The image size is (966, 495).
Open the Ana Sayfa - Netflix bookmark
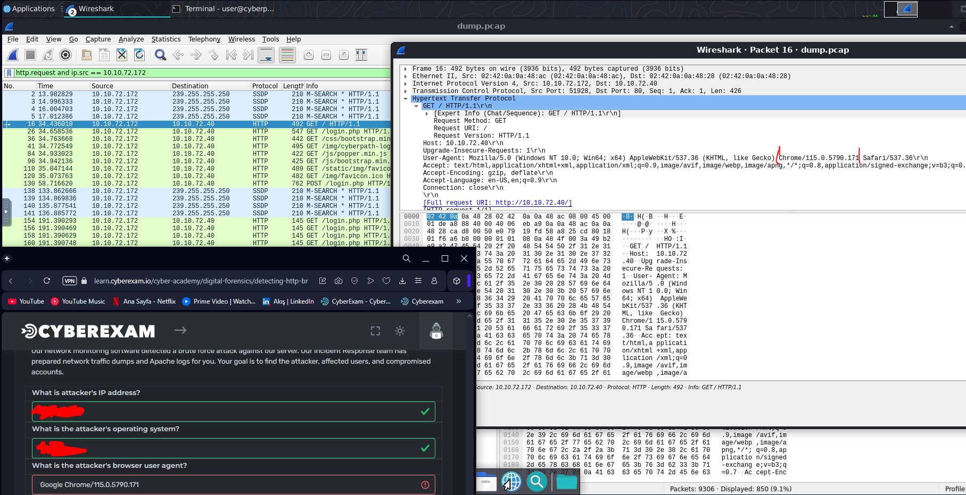[x=144, y=301]
